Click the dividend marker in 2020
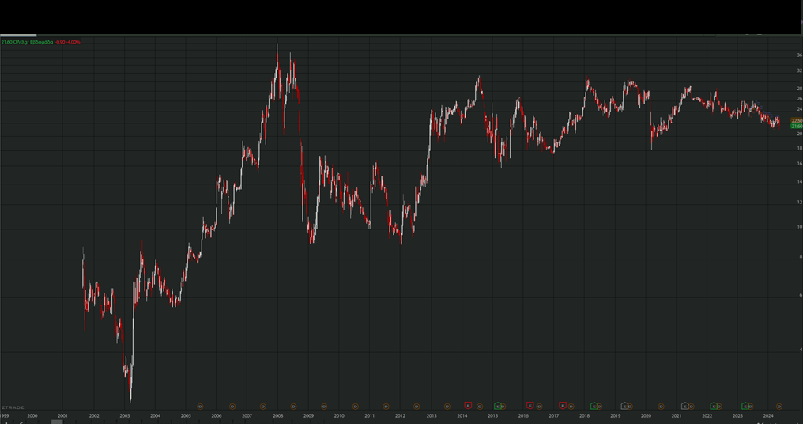Image resolution: width=803 pixels, height=424 pixels. [662, 407]
